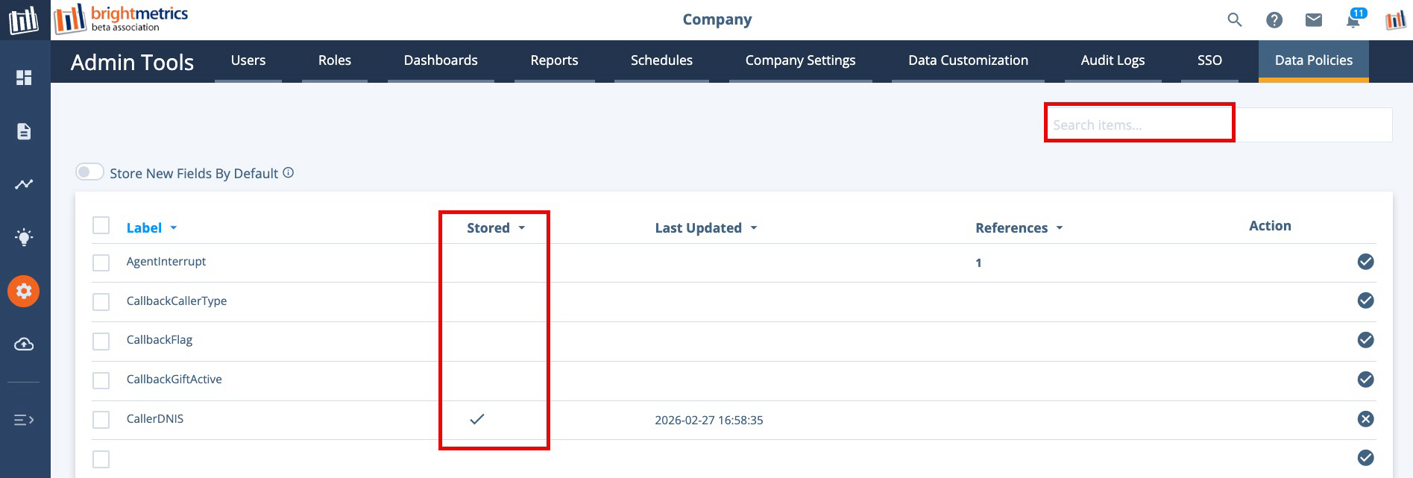This screenshot has width=1413, height=478.
Task: Open the Dashboards tab
Action: pos(441,60)
